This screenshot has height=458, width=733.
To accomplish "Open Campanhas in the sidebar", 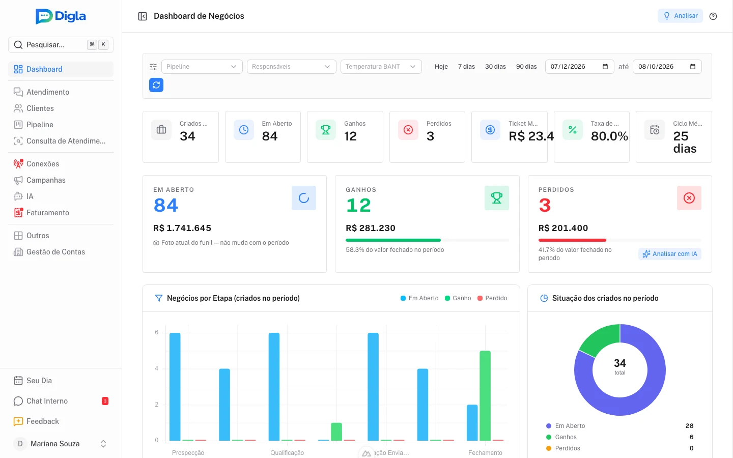I will pyautogui.click(x=61, y=180).
